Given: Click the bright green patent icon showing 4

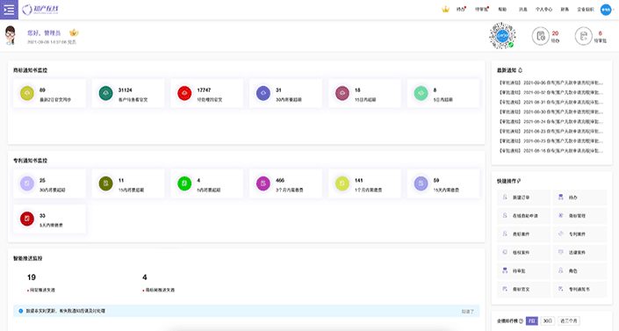Looking at the screenshot, I should tap(184, 183).
